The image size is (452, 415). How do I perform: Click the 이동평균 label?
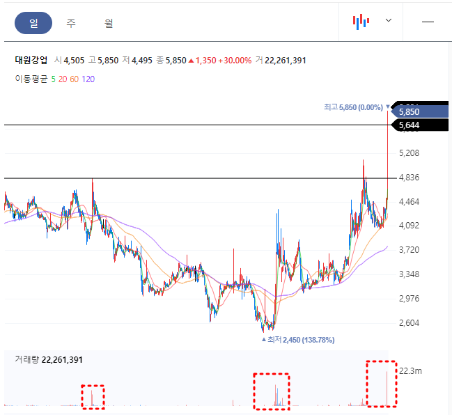point(31,79)
